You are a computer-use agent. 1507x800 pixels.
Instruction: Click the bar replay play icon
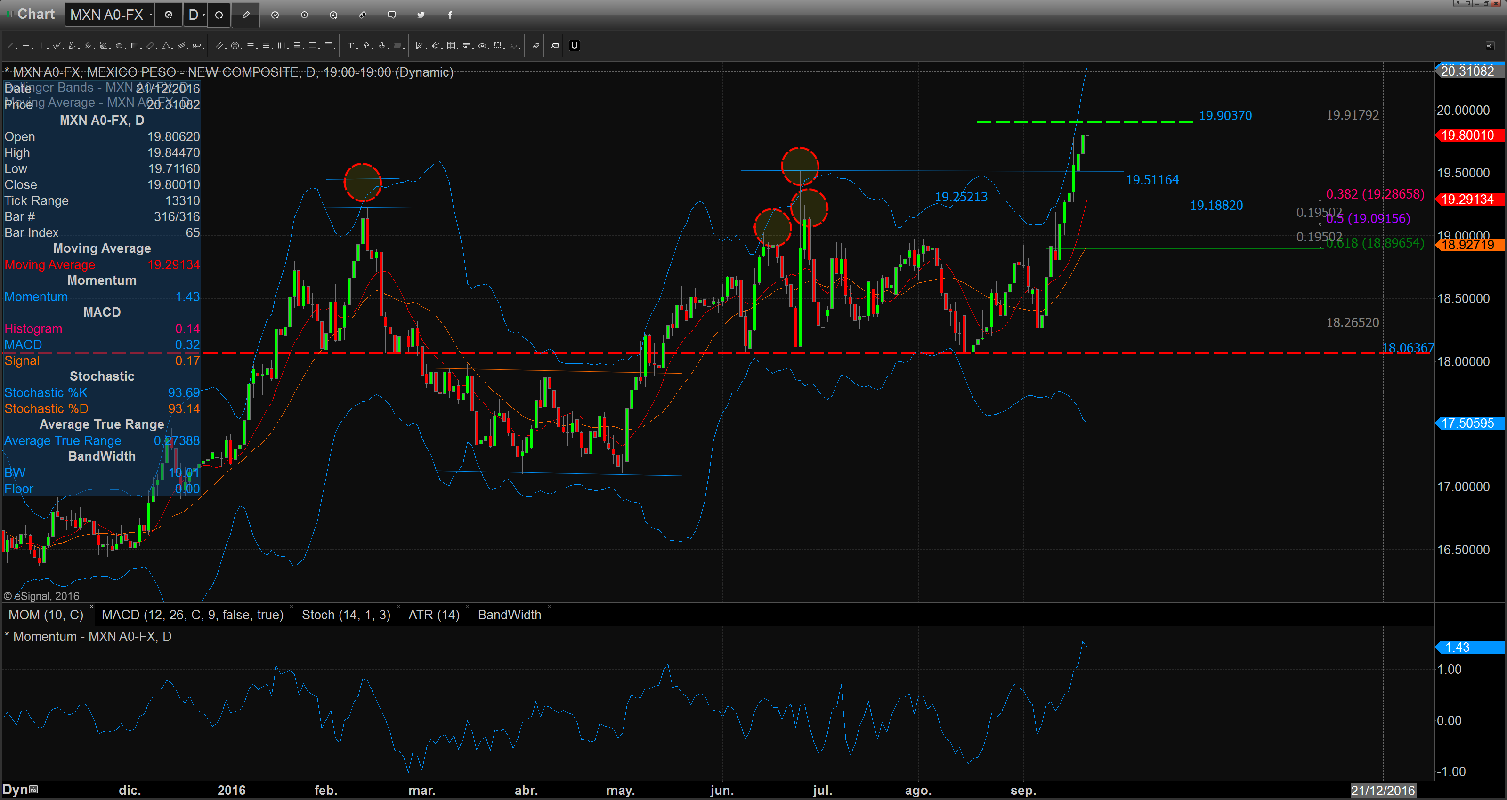[x=304, y=15]
